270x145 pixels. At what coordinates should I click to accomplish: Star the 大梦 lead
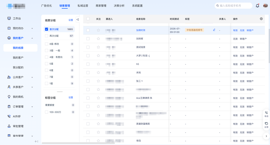click(x=98, y=56)
